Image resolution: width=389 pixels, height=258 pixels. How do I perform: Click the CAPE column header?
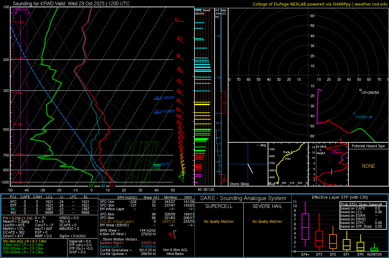point(25,197)
